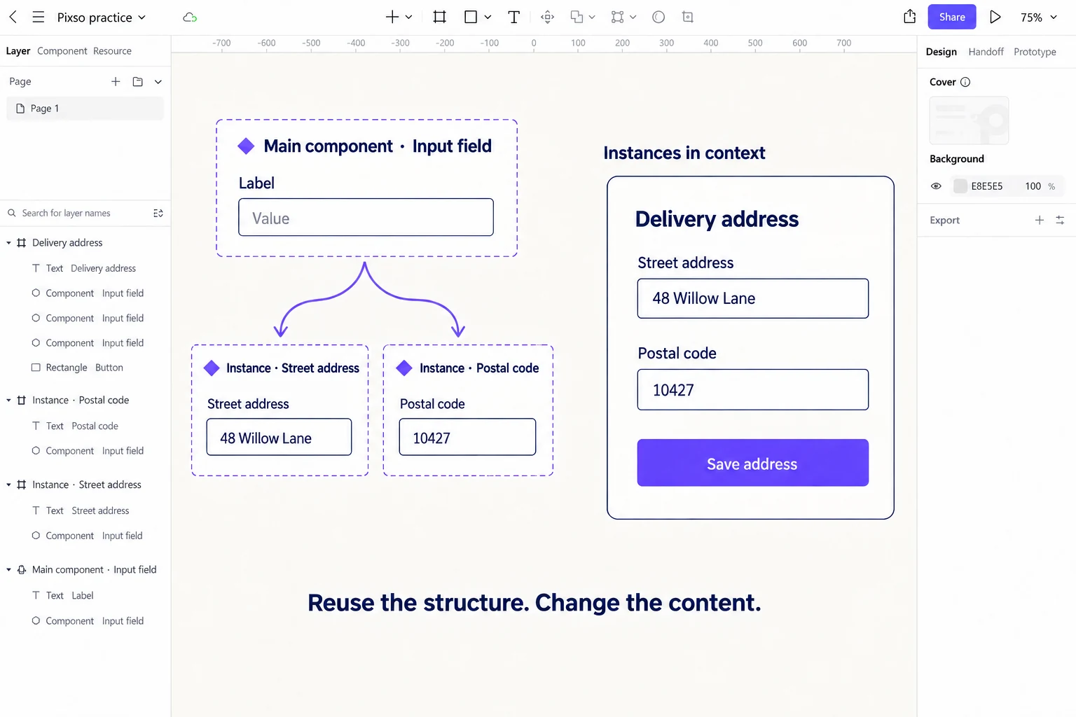Start presentation with the play icon

coord(995,17)
